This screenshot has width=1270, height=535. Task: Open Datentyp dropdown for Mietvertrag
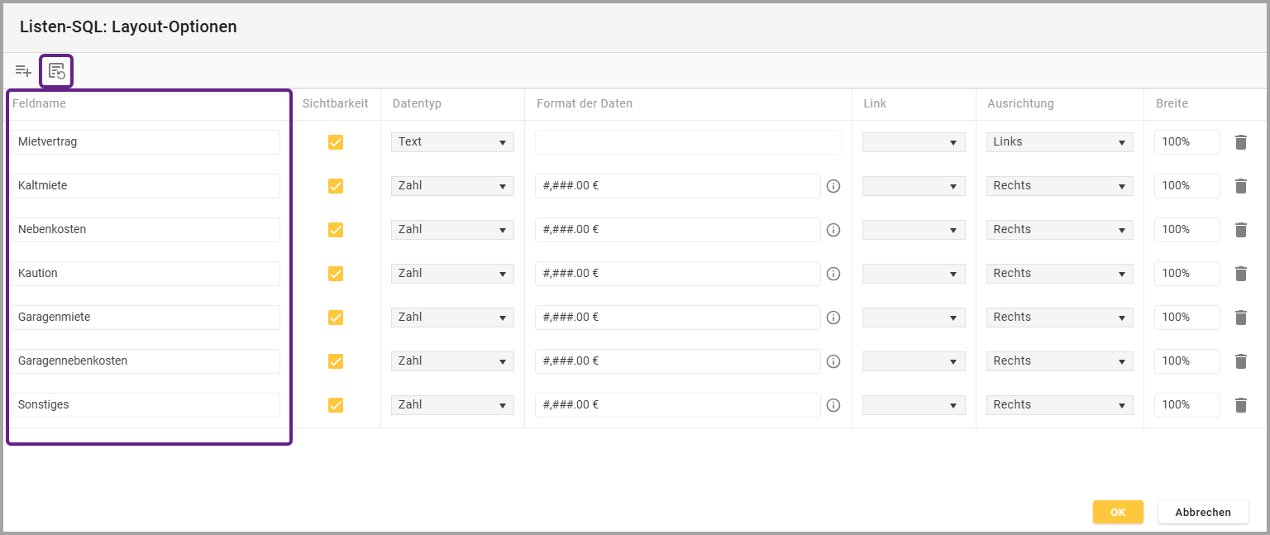point(452,142)
